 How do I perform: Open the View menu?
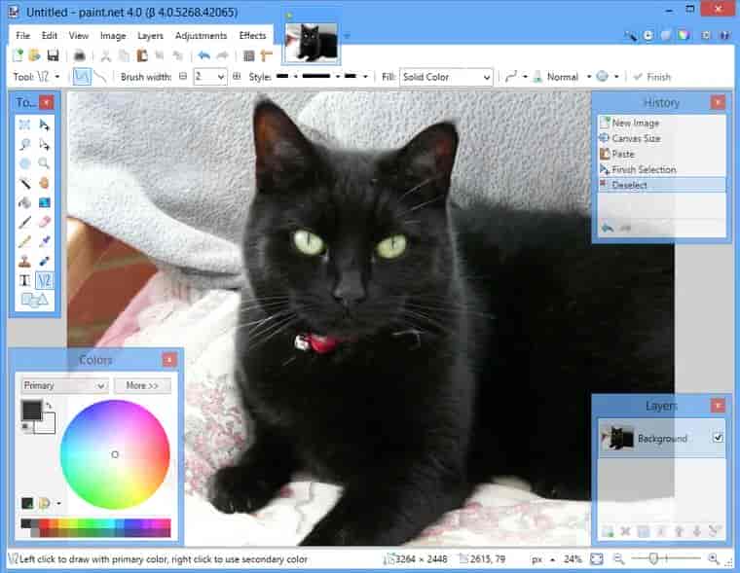point(78,36)
